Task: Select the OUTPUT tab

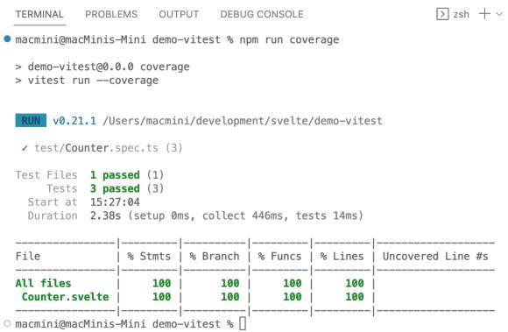Action: pos(179,14)
